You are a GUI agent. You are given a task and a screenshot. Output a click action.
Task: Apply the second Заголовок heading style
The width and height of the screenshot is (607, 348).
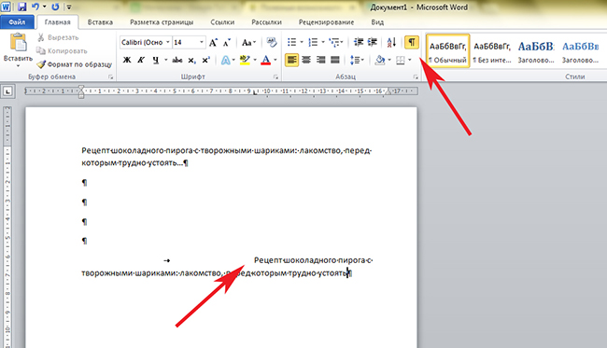tap(580, 51)
